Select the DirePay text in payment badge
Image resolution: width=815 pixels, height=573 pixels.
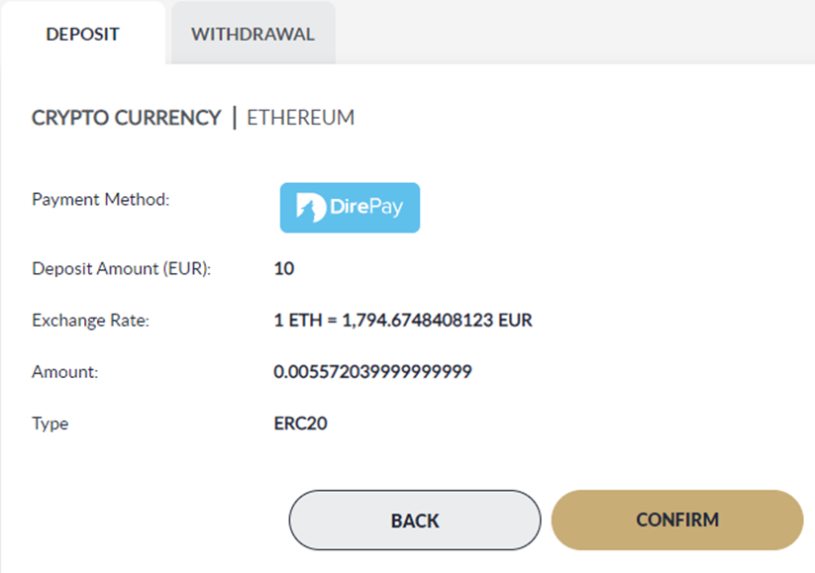(x=366, y=207)
